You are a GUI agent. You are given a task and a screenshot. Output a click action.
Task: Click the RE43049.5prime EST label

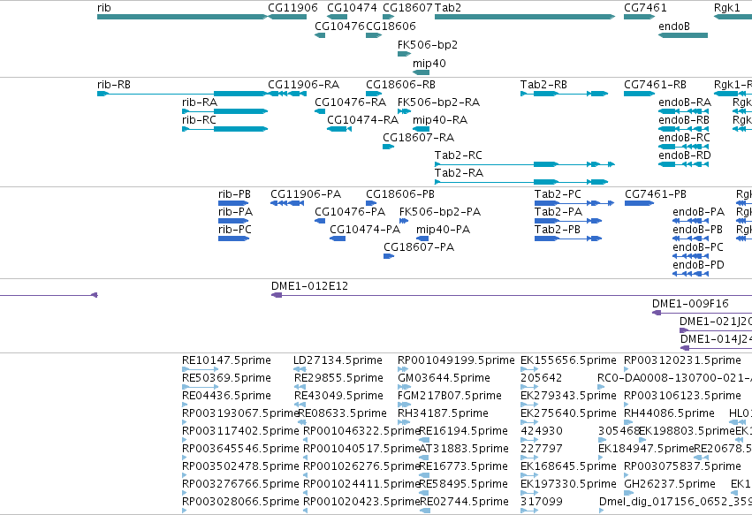pyautogui.click(x=338, y=396)
